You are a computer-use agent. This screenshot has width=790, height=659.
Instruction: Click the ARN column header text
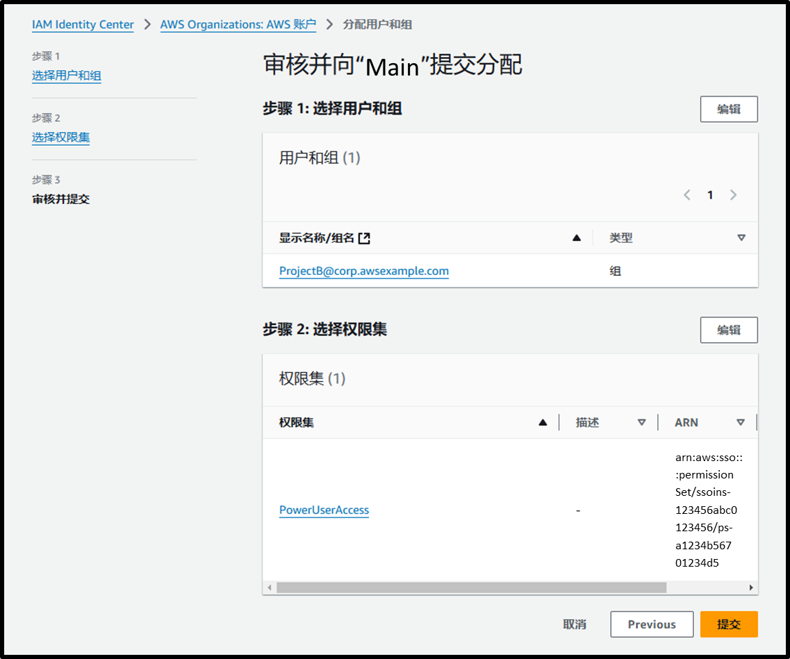(x=686, y=422)
